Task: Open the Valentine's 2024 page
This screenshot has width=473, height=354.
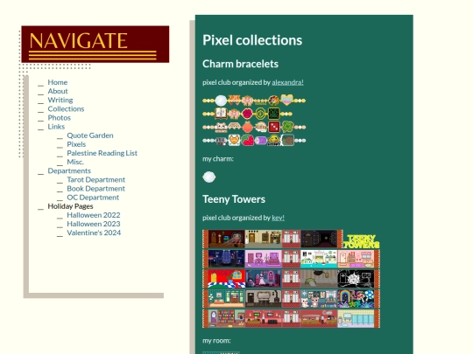Action: tap(94, 233)
